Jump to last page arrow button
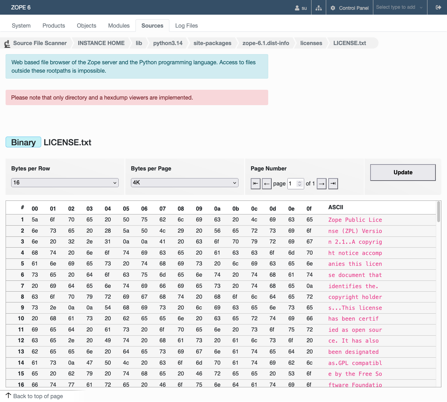The height and width of the screenshot is (402, 447). tap(333, 183)
